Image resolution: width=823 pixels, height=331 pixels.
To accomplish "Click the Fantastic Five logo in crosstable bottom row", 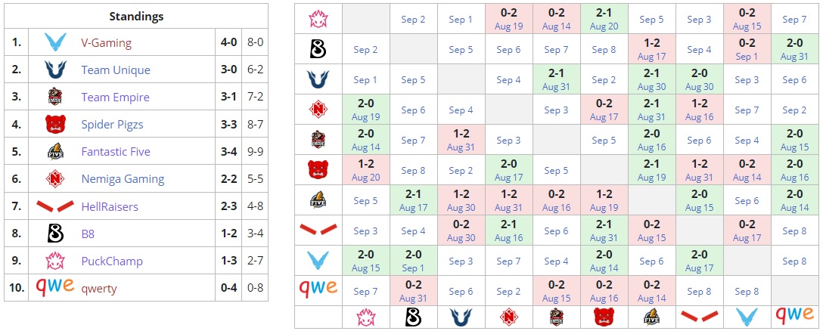I will pyautogui.click(x=651, y=317).
